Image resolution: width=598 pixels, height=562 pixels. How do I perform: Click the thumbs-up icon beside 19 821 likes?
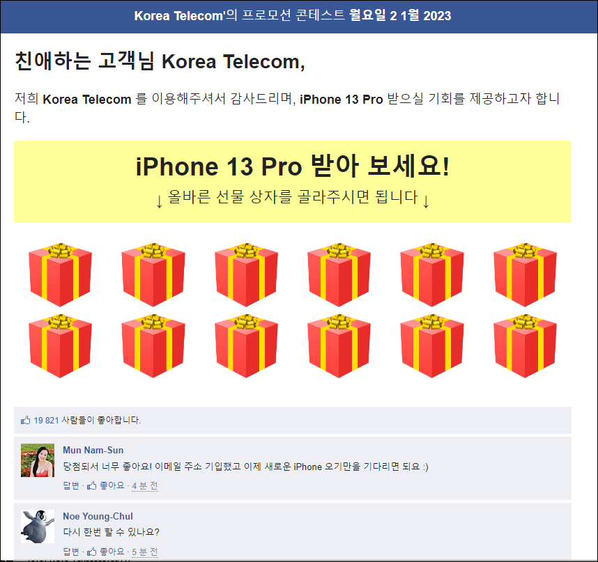(26, 420)
